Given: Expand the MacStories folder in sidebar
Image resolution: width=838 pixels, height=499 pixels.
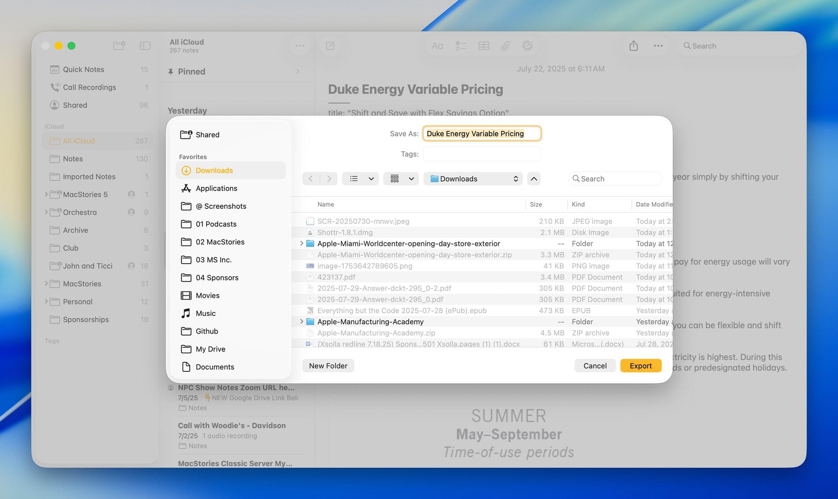Looking at the screenshot, I should (46, 284).
